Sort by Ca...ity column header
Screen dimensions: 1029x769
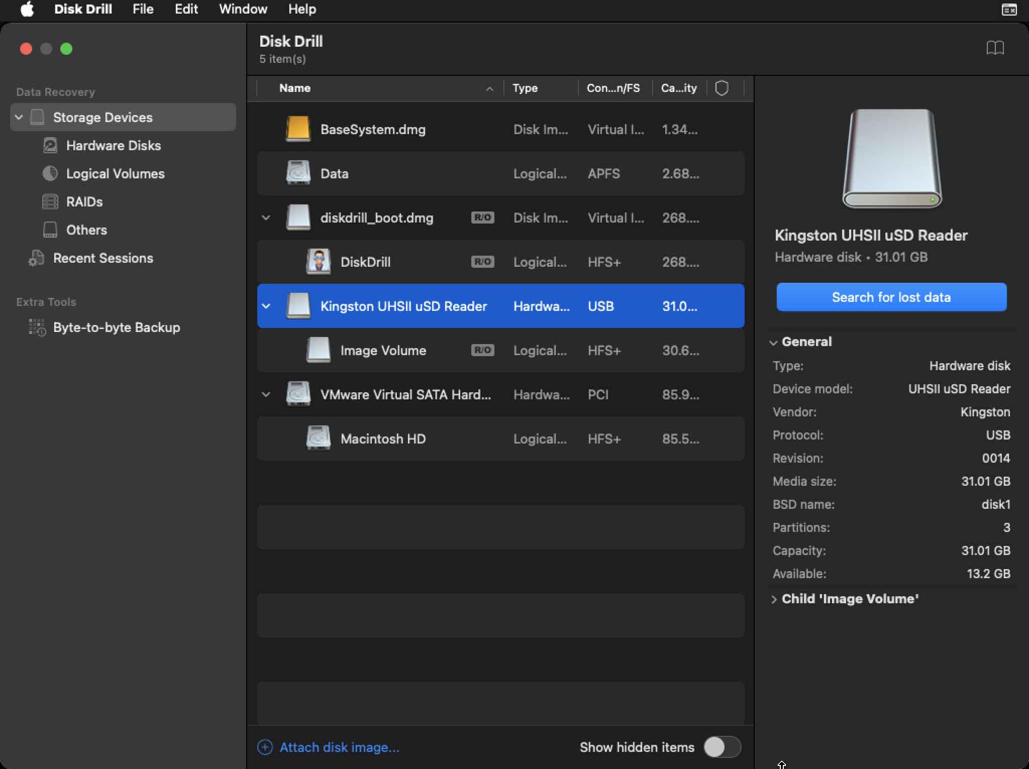coord(679,88)
